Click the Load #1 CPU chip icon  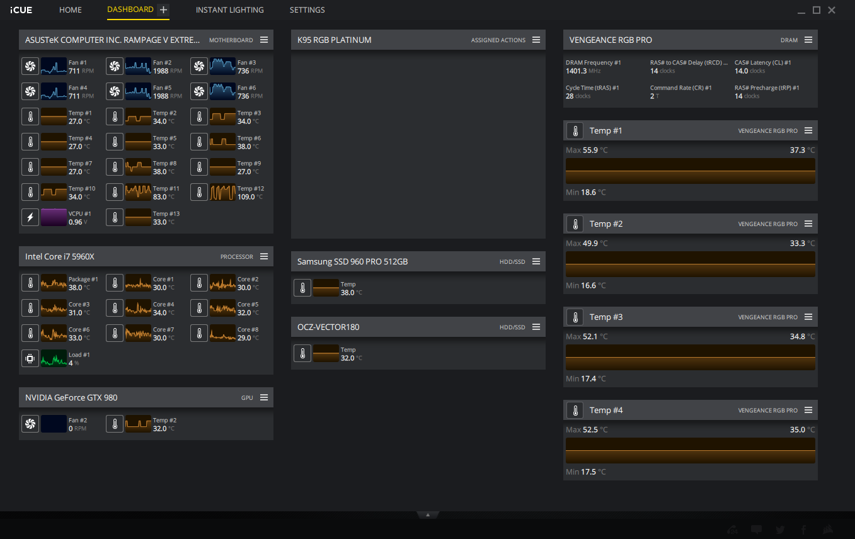tap(30, 359)
